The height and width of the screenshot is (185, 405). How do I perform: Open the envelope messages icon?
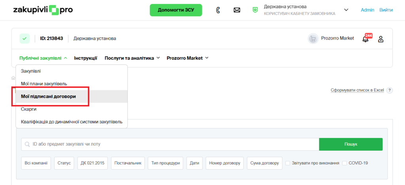coord(237,10)
